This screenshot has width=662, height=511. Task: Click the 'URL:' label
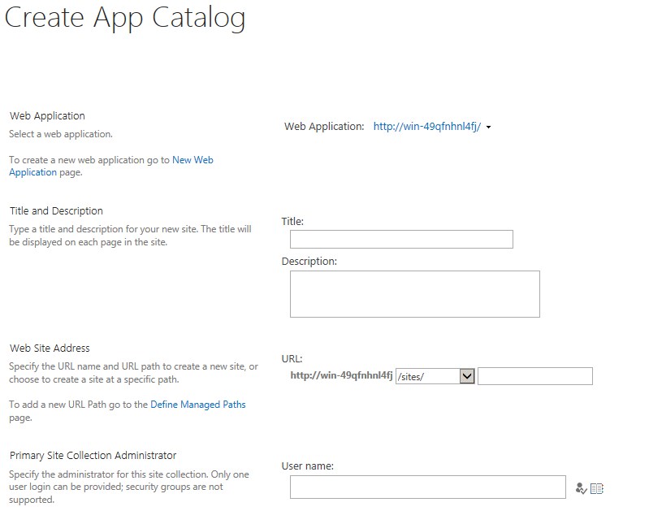[292, 358]
